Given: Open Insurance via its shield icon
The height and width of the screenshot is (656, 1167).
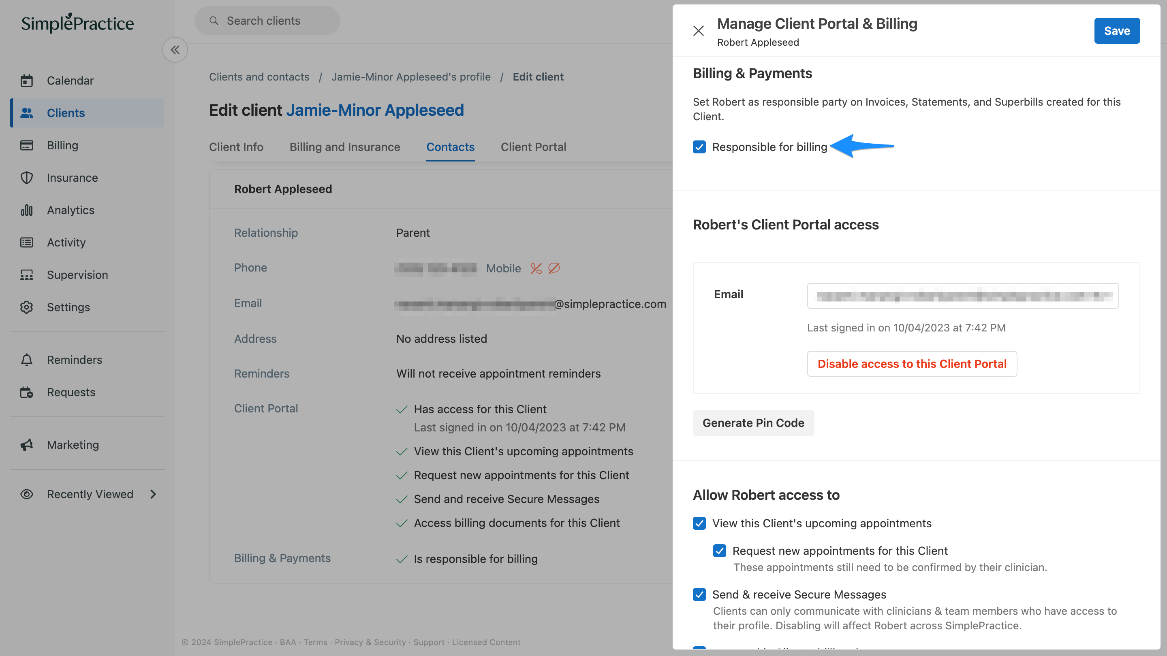Looking at the screenshot, I should click(27, 178).
